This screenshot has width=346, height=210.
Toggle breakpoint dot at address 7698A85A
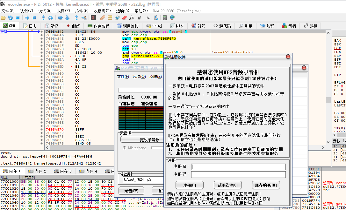click(41, 60)
